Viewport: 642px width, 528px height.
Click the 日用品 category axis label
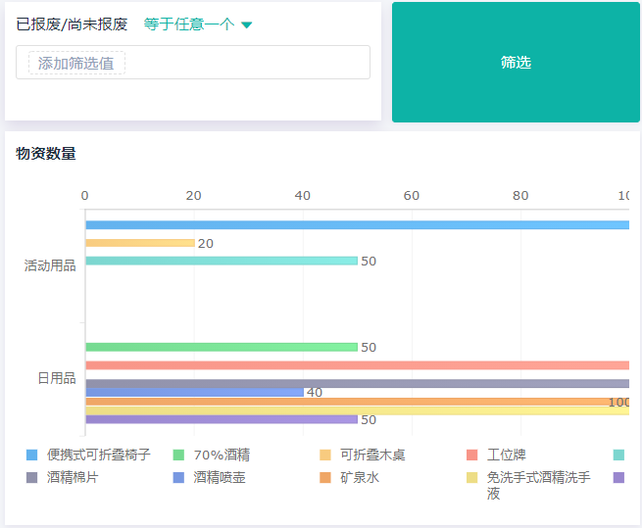(56, 378)
